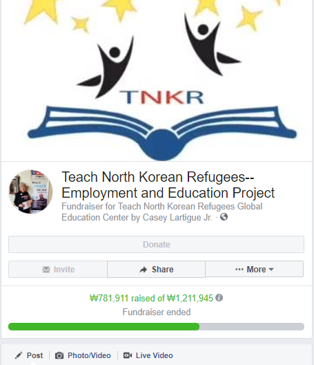Click the three-dots icon next to More
Screen dimensions: 314x365
tap(239, 270)
